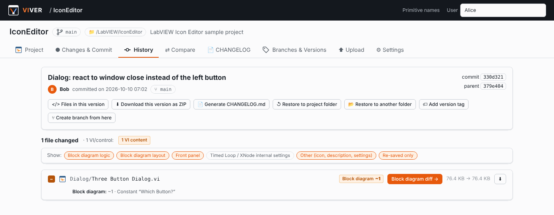The height and width of the screenshot is (215, 554).
Task: Click the 1 VI content badge
Action: point(134,140)
